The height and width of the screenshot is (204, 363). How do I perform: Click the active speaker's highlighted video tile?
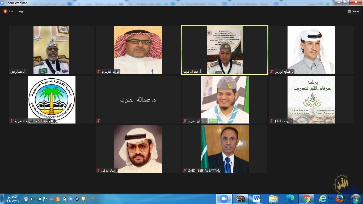[x=225, y=50]
